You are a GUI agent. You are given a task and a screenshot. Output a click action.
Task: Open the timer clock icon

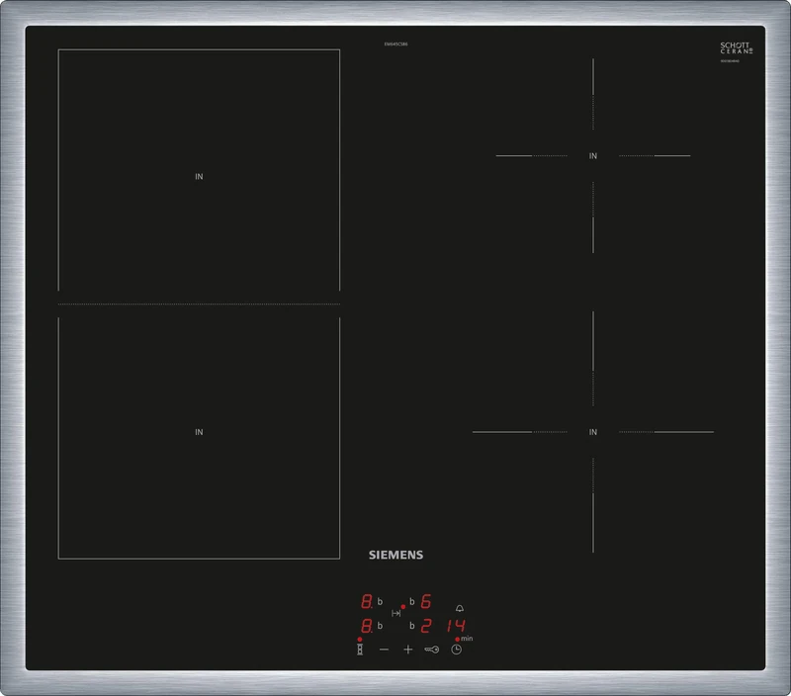click(457, 649)
